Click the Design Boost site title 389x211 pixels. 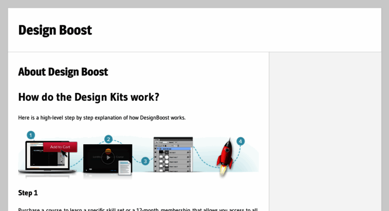pyautogui.click(x=55, y=30)
